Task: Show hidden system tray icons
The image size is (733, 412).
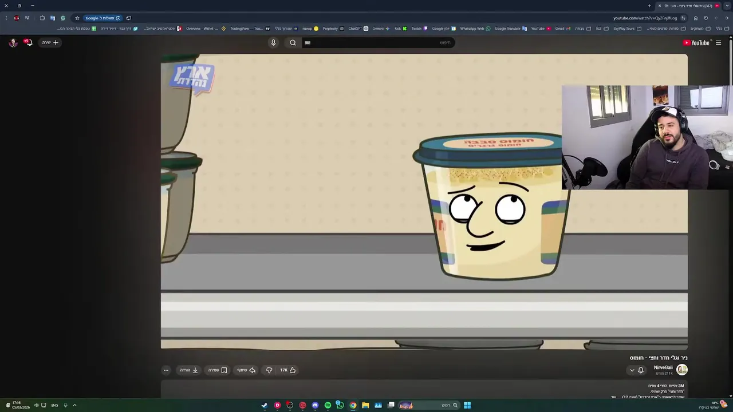Action: click(74, 405)
